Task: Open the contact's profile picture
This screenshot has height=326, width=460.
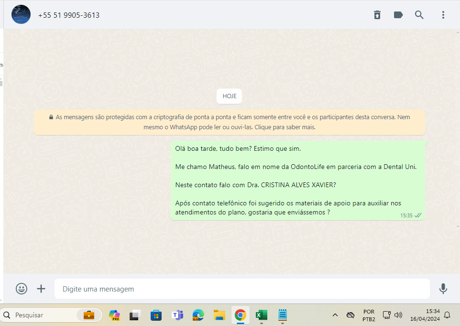Action: (21, 15)
